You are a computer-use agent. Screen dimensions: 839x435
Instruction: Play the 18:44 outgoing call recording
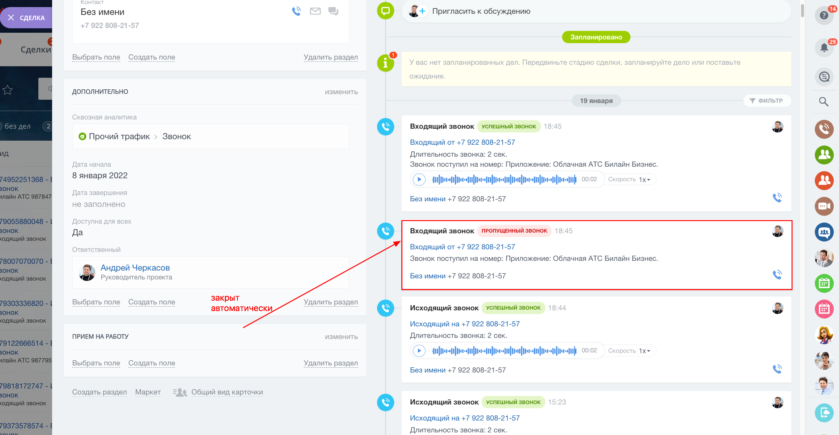tap(419, 351)
